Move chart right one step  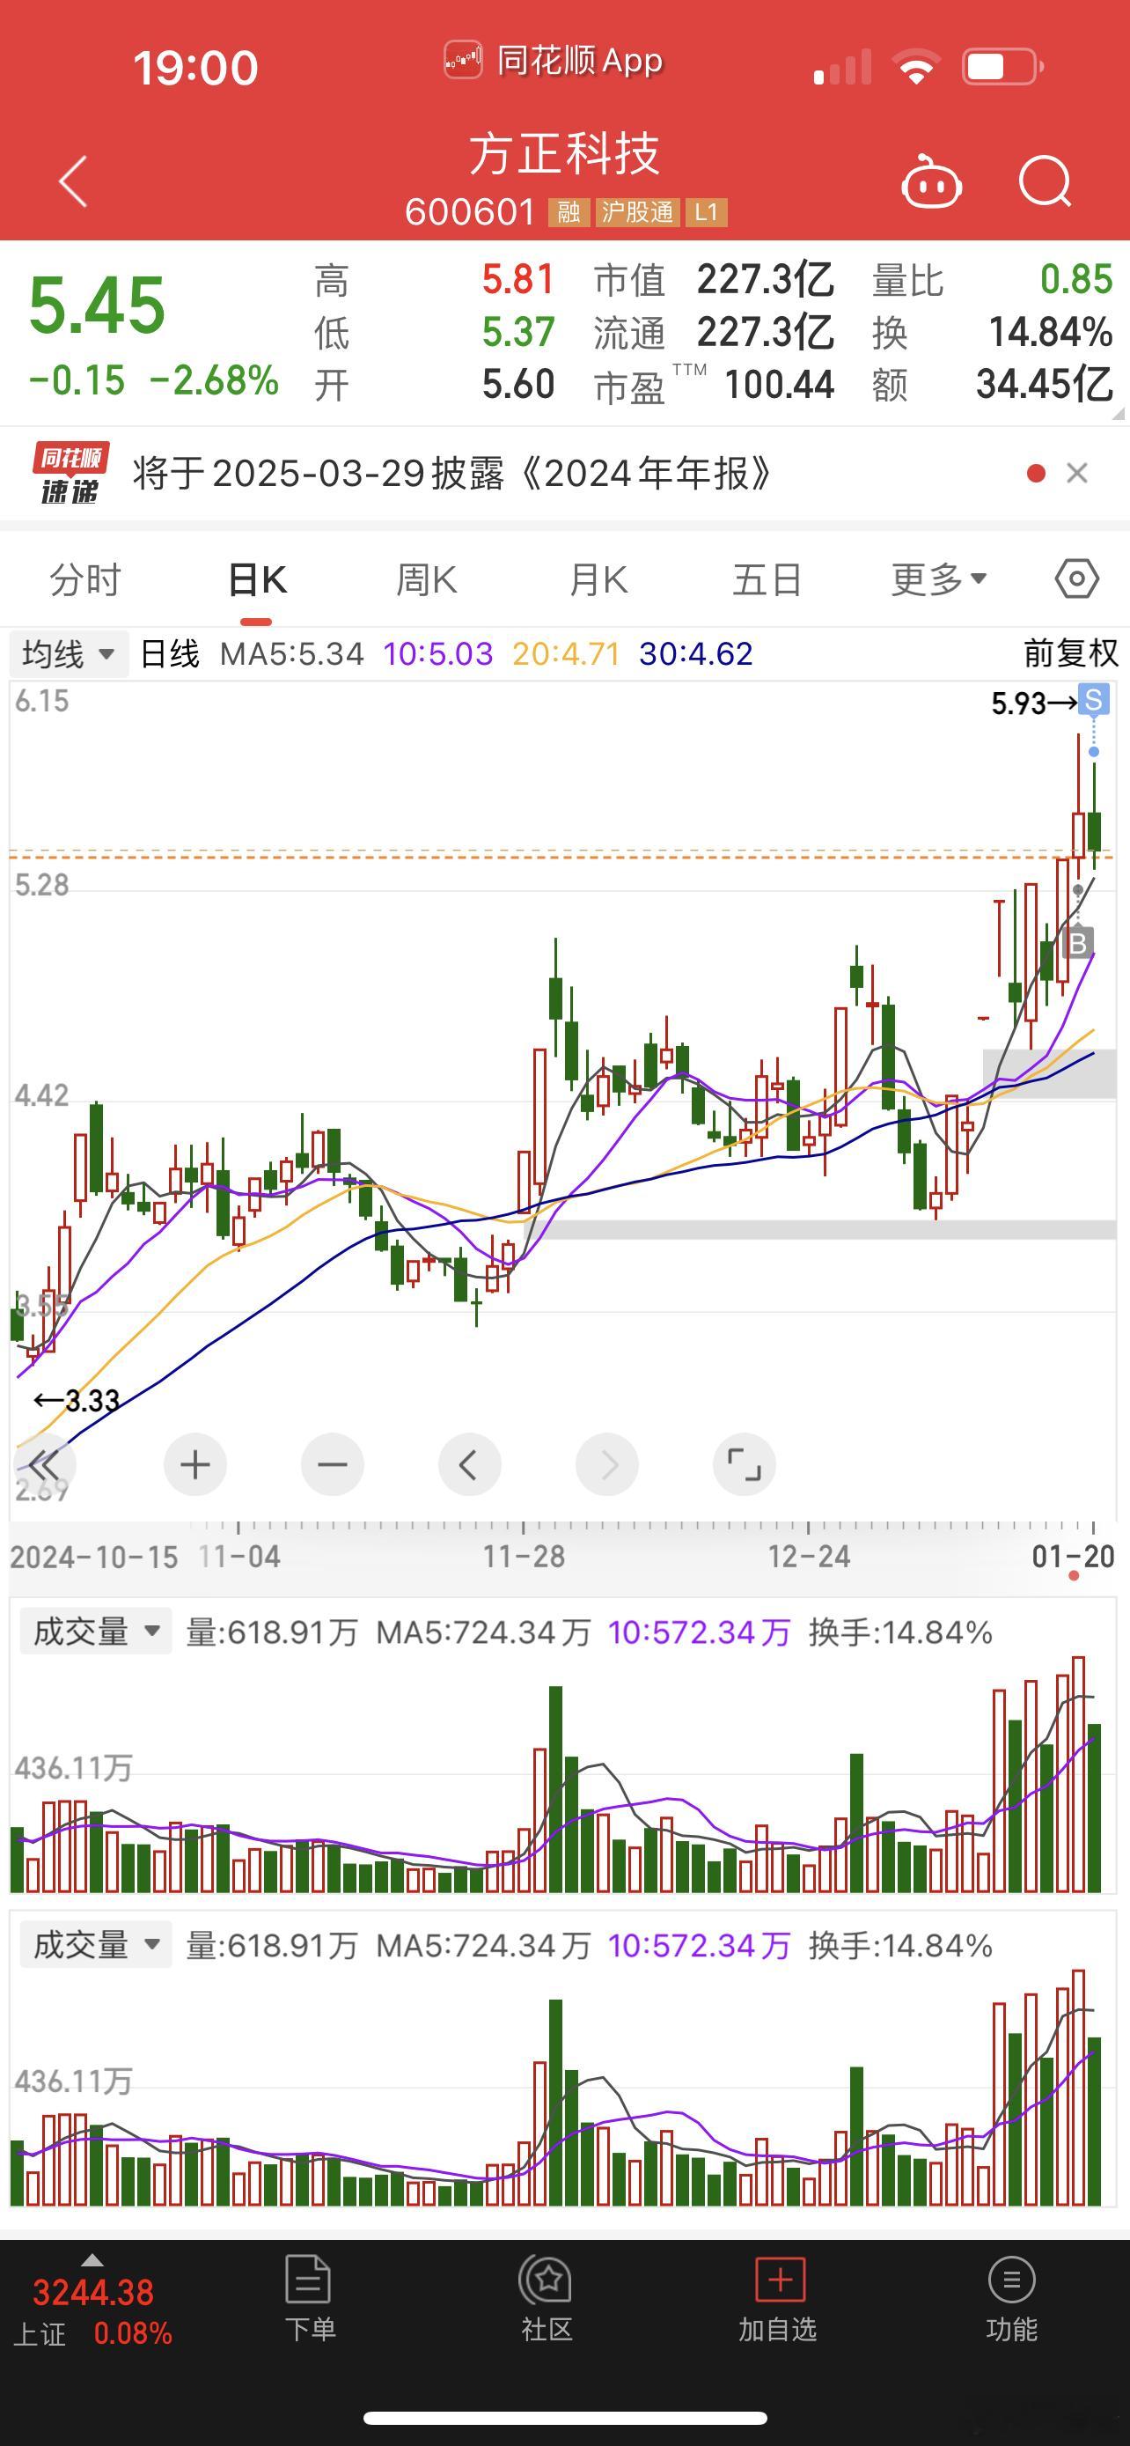point(607,1465)
